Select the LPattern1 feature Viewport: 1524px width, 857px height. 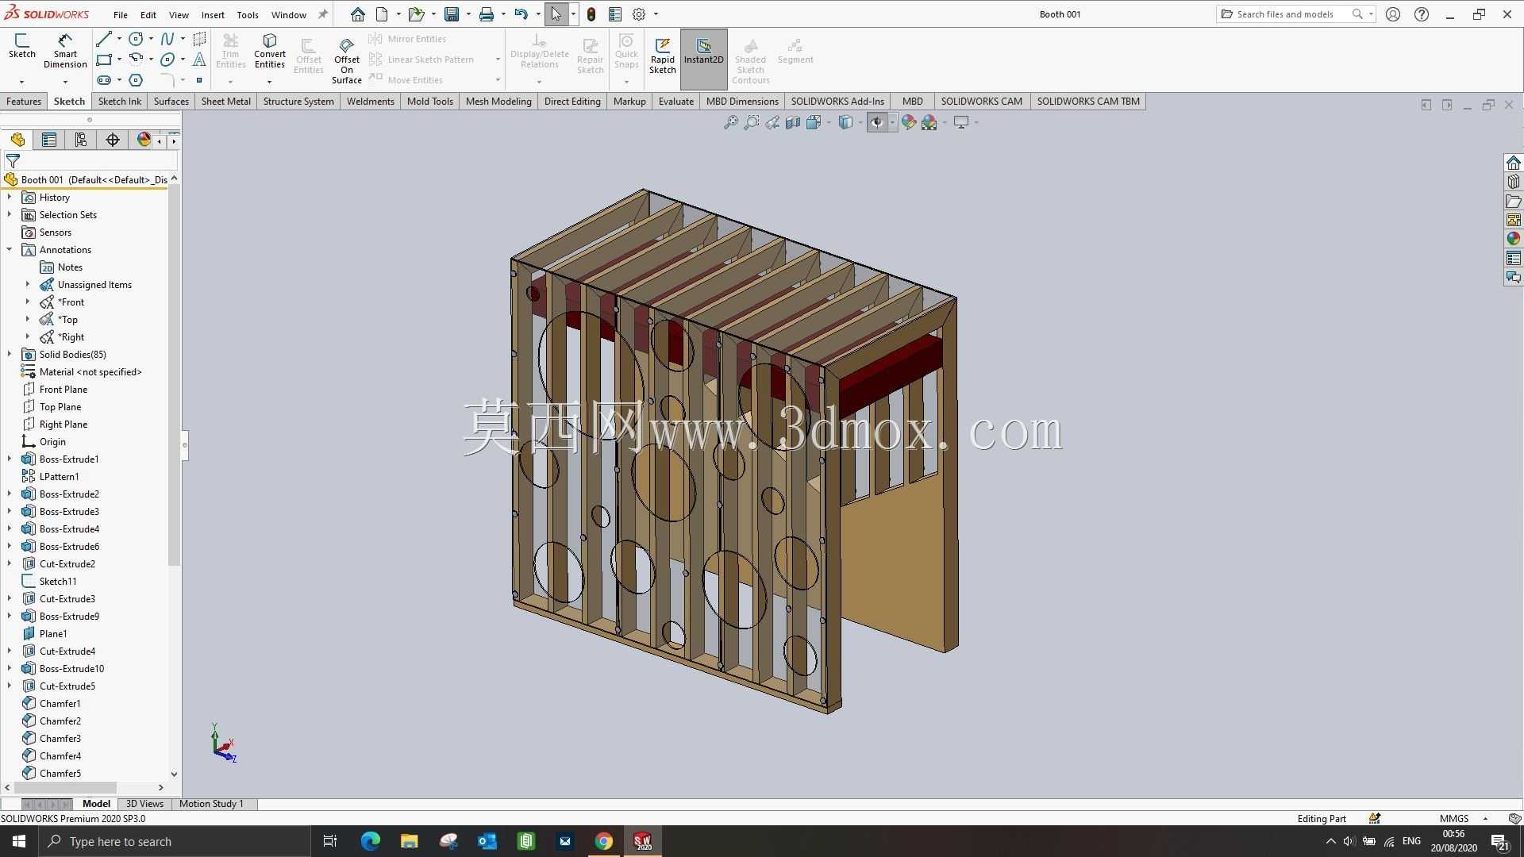60,477
